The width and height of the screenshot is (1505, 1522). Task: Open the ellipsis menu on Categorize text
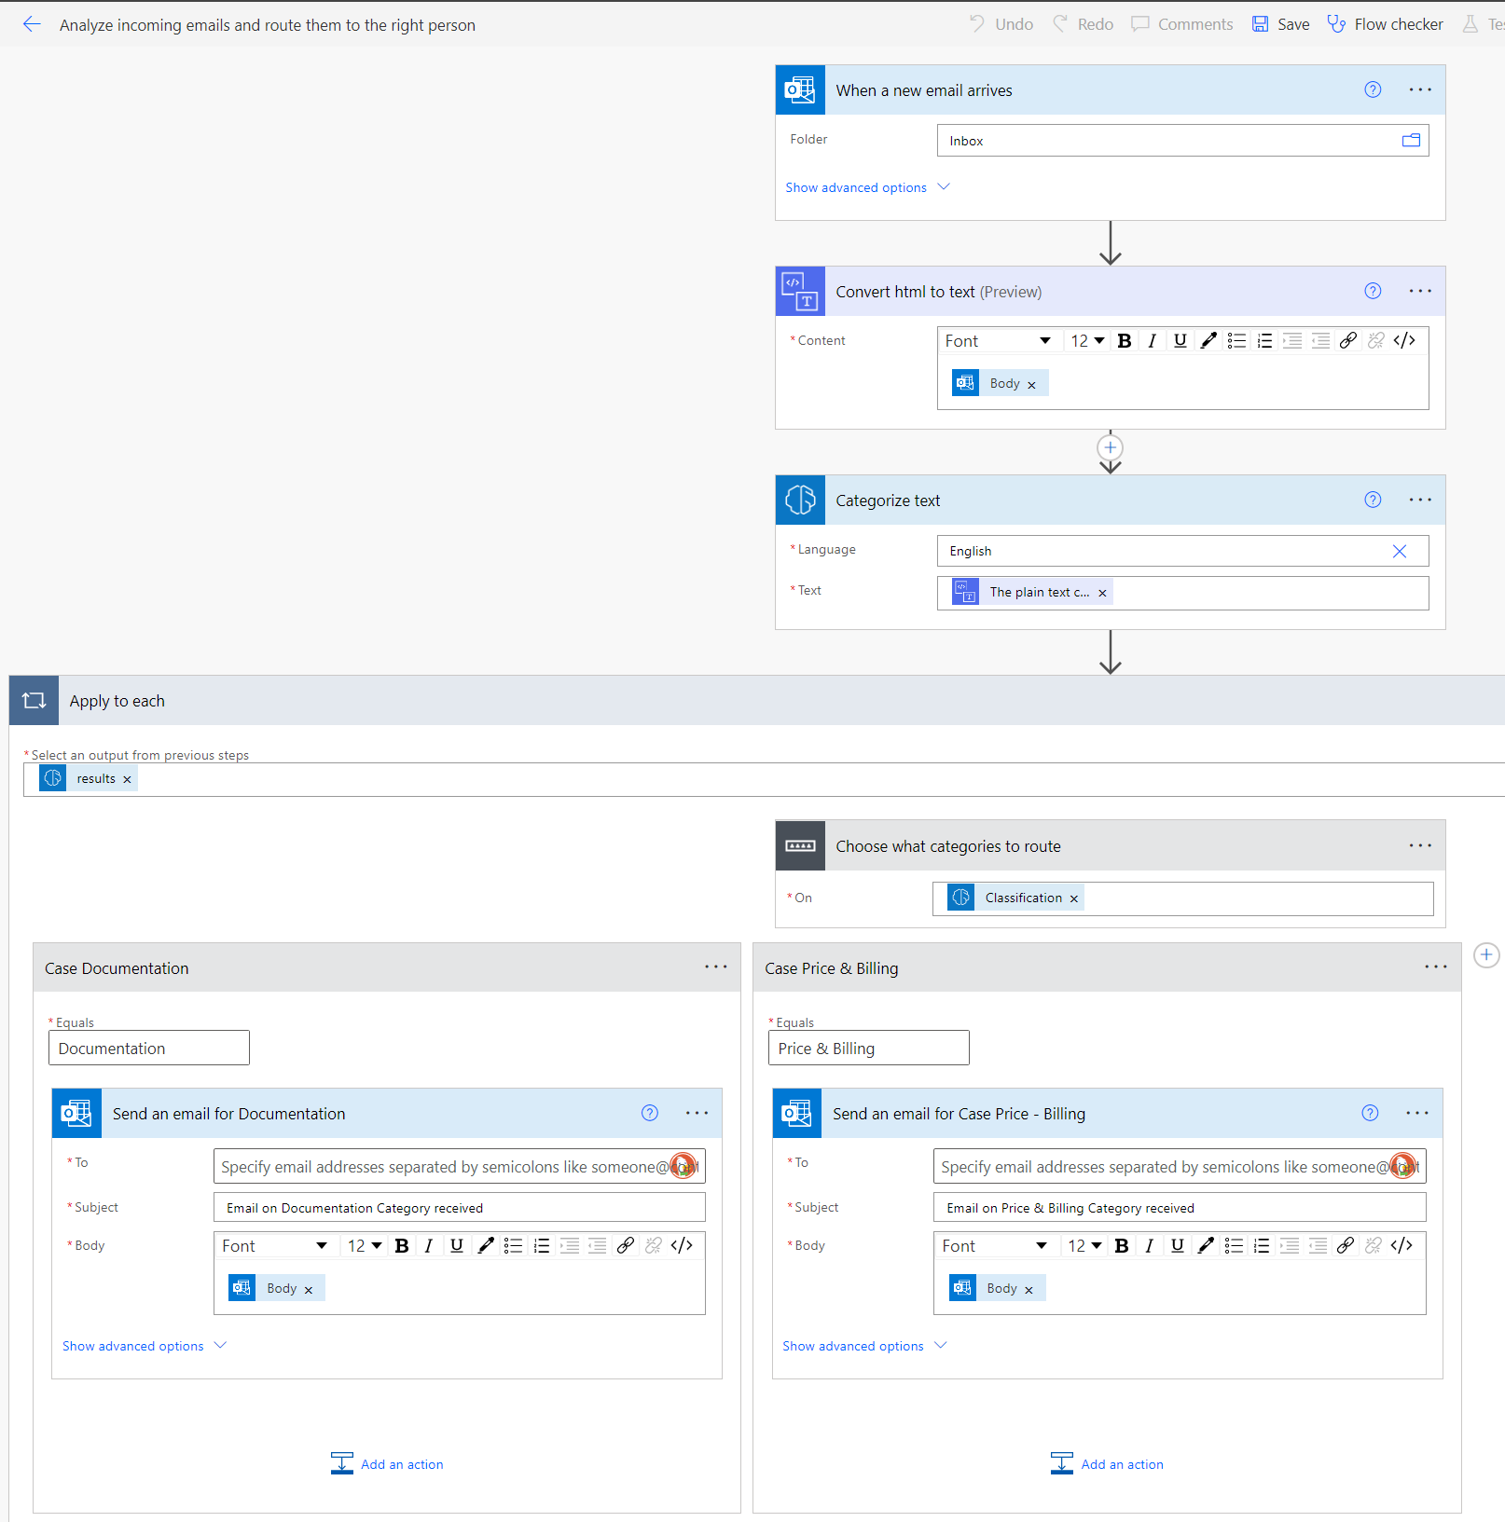(x=1419, y=500)
